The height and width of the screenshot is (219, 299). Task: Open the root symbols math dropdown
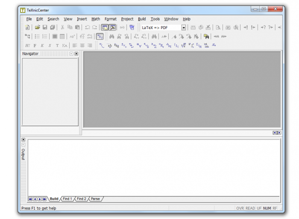pyautogui.click(x=184, y=45)
